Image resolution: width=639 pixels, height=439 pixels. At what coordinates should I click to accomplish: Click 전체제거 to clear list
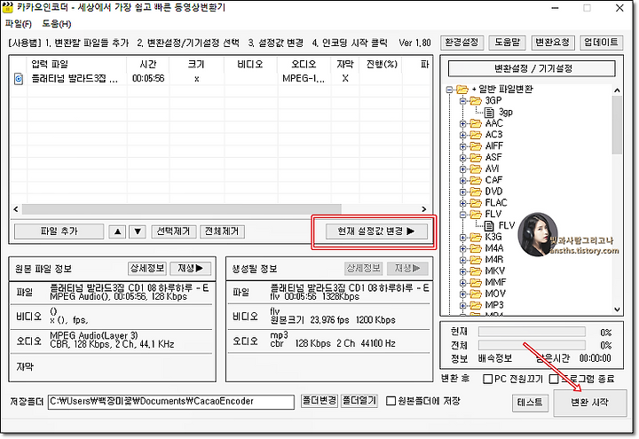[x=222, y=231]
